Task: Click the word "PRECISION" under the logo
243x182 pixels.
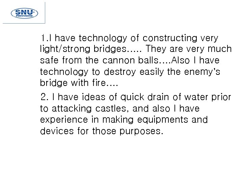Action: (24, 16)
